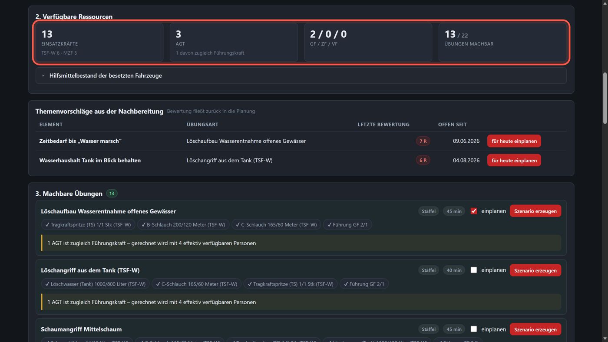This screenshot has width=608, height=342.
Task: Click the Staffel badge of Löschaufbau Wasserentnahme
Action: point(429,211)
